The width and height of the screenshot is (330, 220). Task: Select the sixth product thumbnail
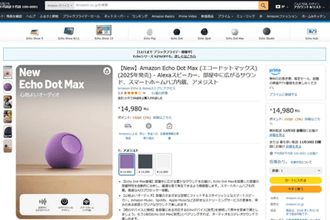[x=8, y=146]
